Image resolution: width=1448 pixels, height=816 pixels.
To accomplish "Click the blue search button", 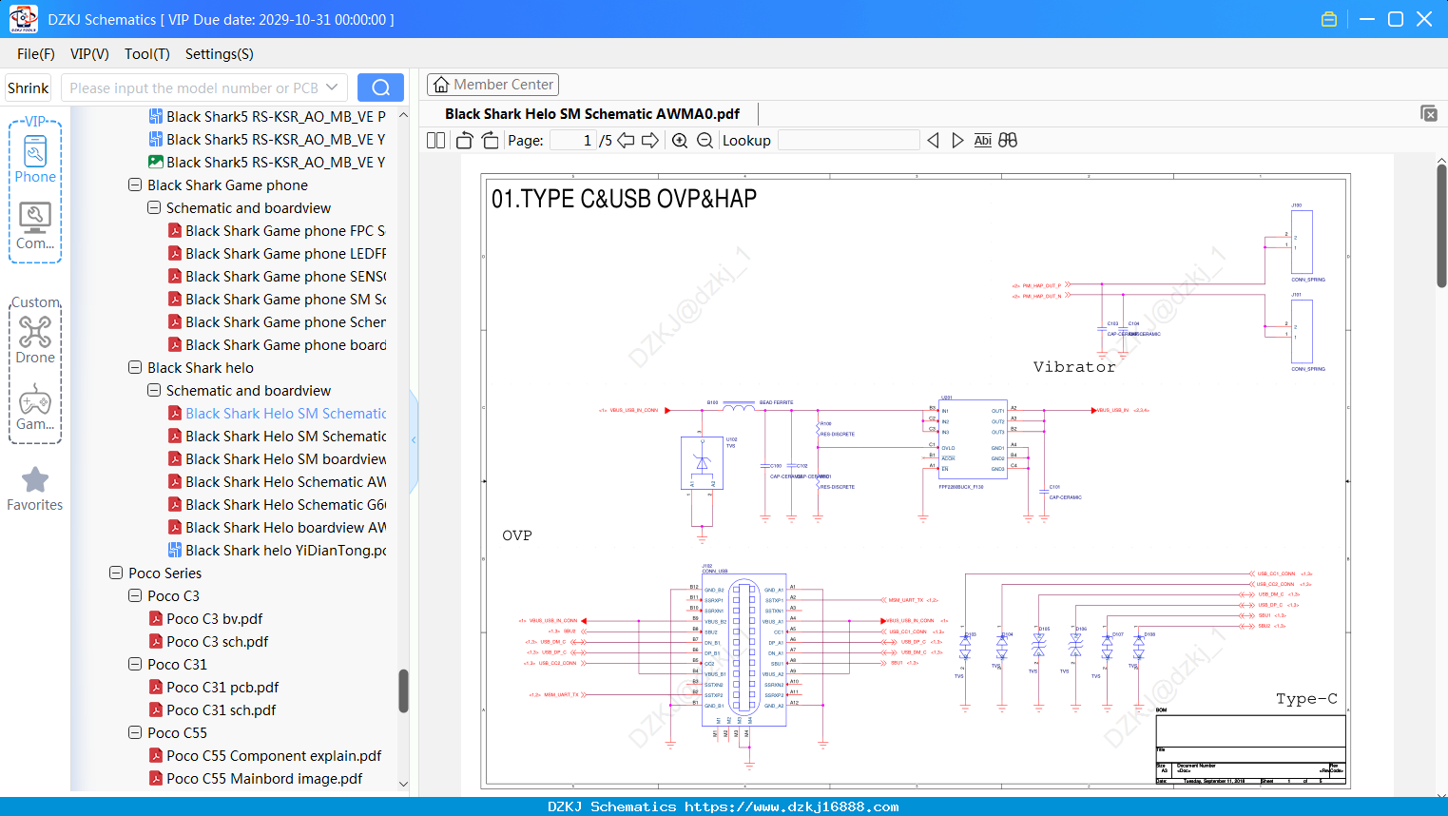I will [380, 87].
